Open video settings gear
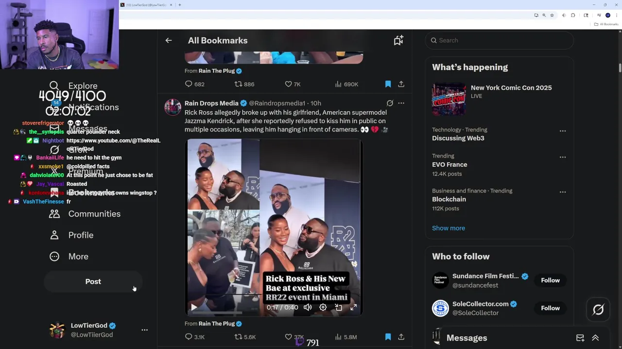The image size is (622, 349). click(x=323, y=307)
